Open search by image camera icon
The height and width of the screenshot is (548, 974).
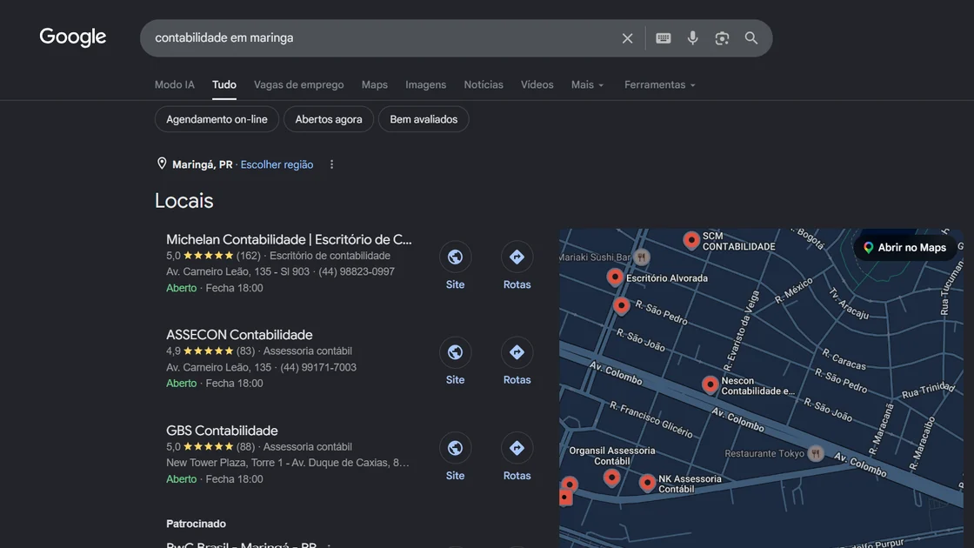pyautogui.click(x=722, y=38)
